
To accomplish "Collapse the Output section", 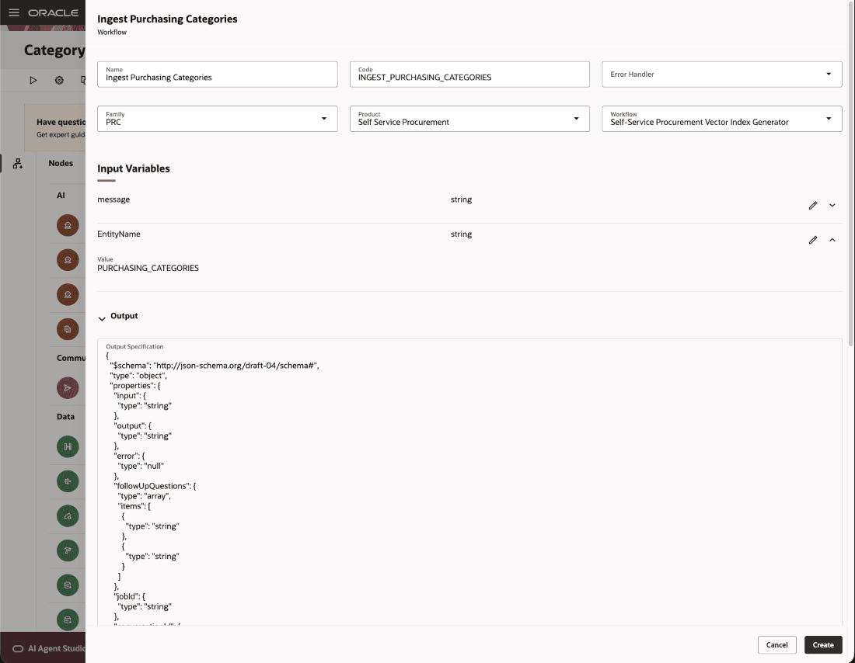I will coord(102,317).
